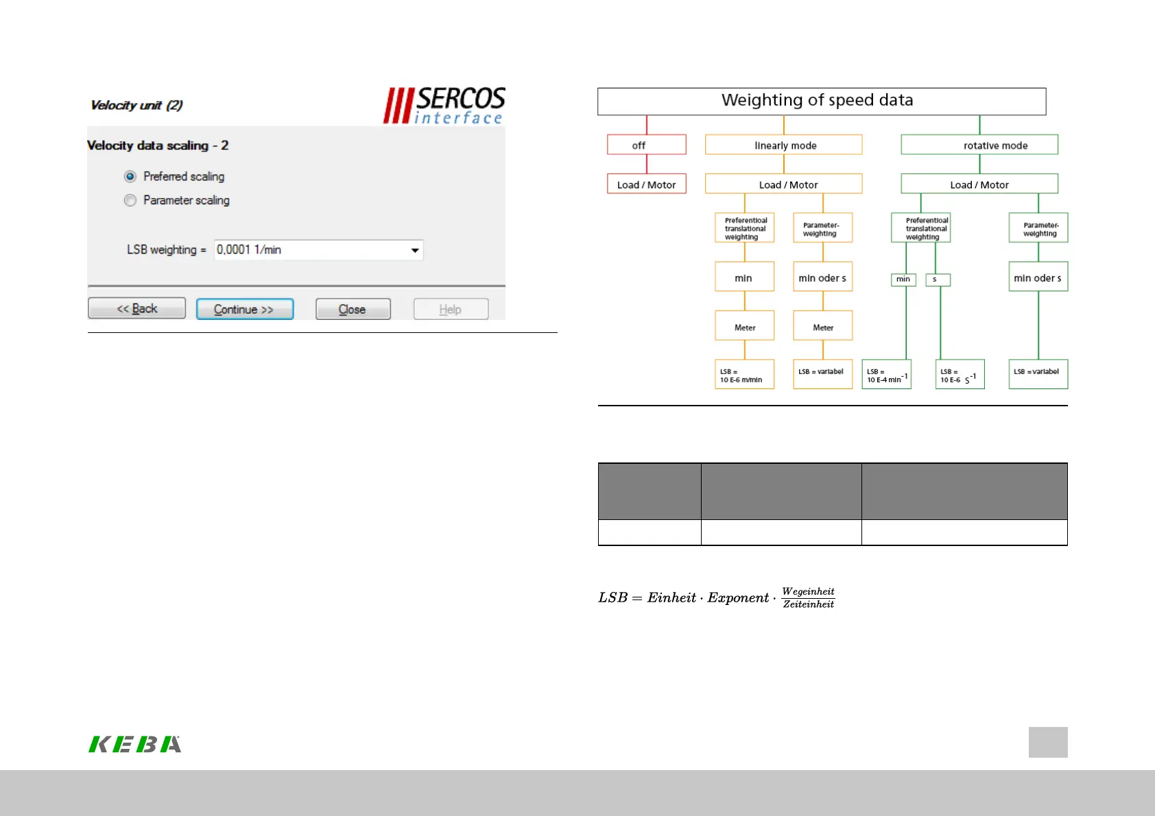Image resolution: width=1155 pixels, height=816 pixels.
Task: Select the Parameter scaling radio button
Action: (x=130, y=201)
